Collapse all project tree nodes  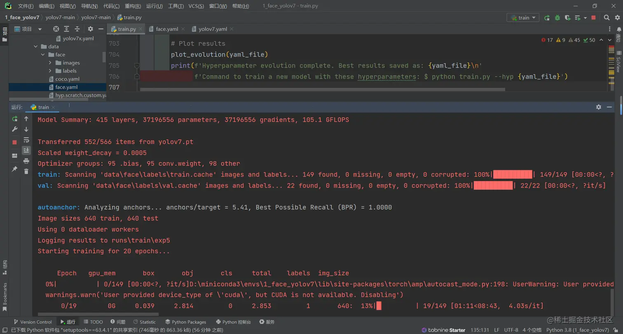(77, 29)
